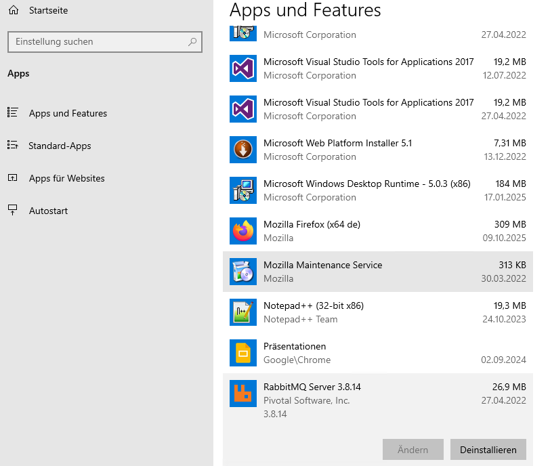Click the Präsentationen slides icon
The width and height of the screenshot is (550, 466).
point(243,353)
